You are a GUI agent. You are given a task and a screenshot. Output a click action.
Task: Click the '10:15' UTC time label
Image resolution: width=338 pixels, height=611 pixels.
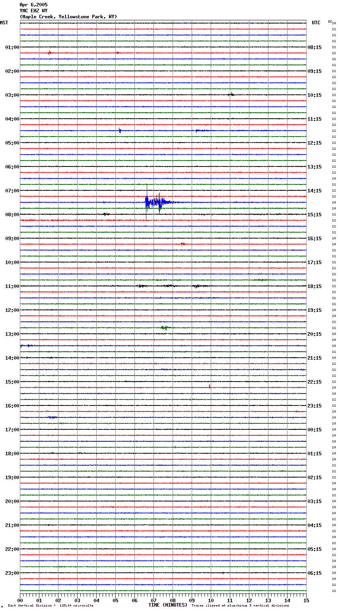point(315,95)
